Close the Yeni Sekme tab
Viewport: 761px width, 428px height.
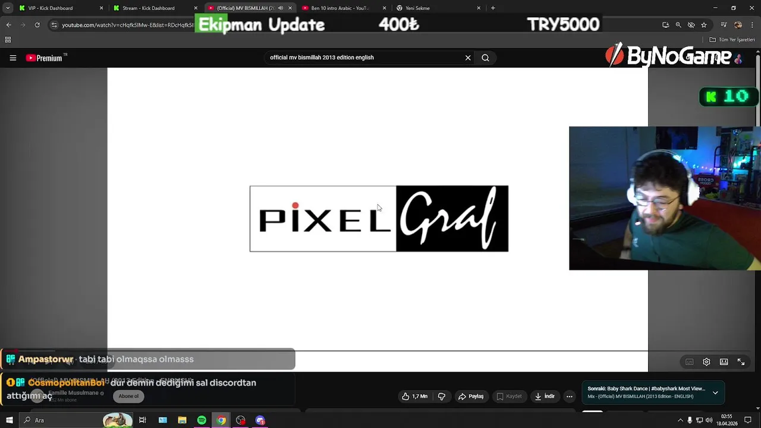pyautogui.click(x=479, y=8)
